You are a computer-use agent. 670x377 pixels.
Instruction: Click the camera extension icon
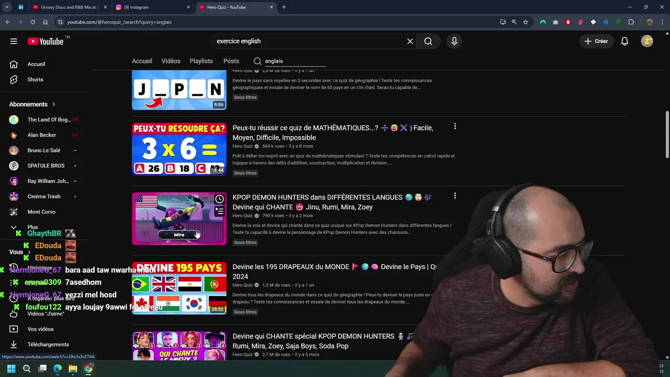coord(555,22)
